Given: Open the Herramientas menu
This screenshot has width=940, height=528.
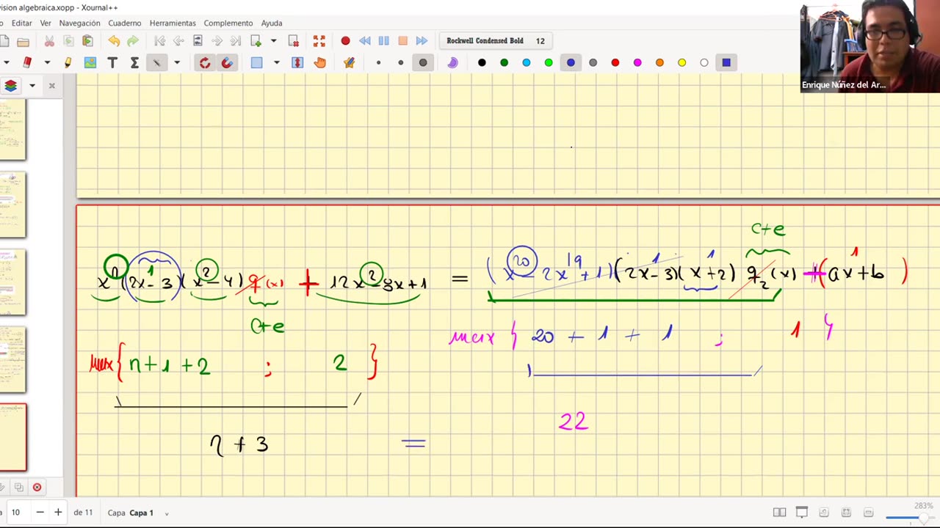Looking at the screenshot, I should (173, 23).
